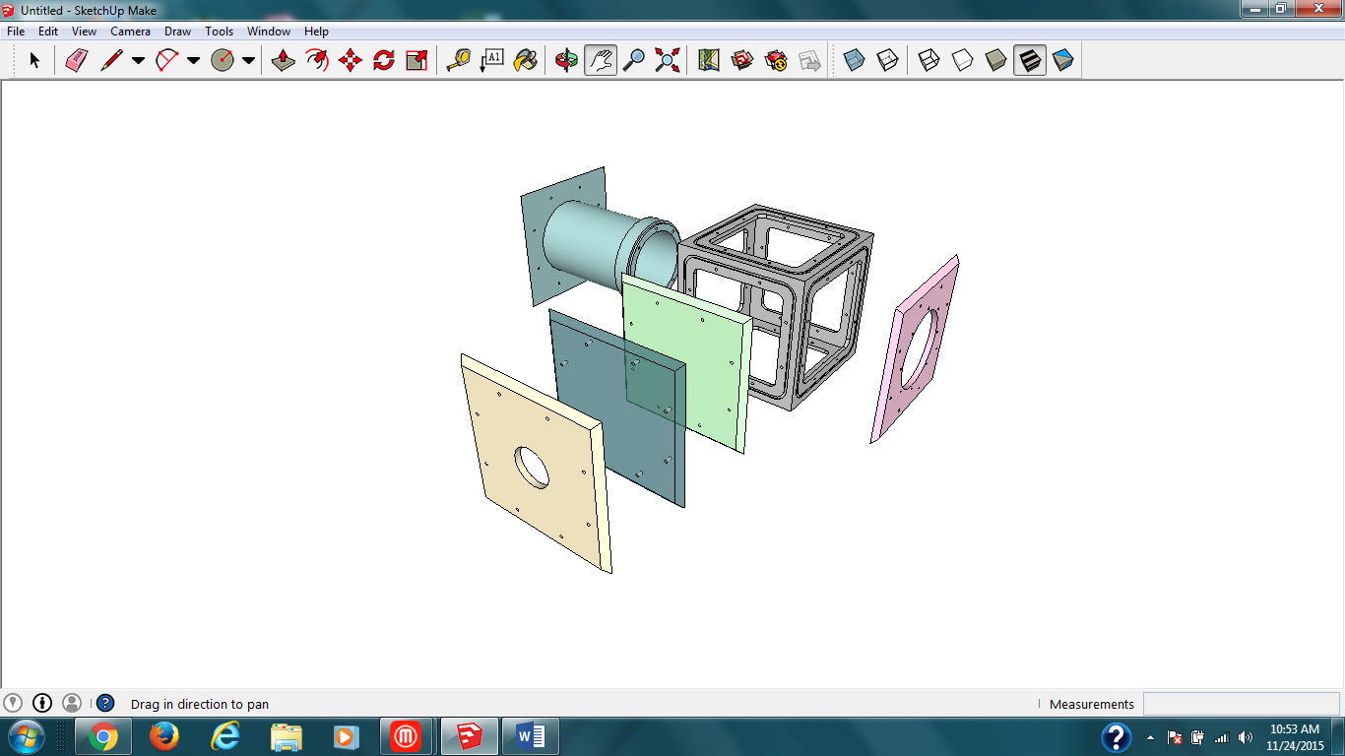This screenshot has height=756, width=1345.
Task: Open the Circle shape tool dropdown arrow
Action: pos(248,61)
